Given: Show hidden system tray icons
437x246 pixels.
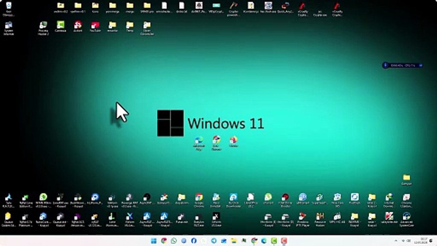Looking at the screenshot, I should 396,241.
